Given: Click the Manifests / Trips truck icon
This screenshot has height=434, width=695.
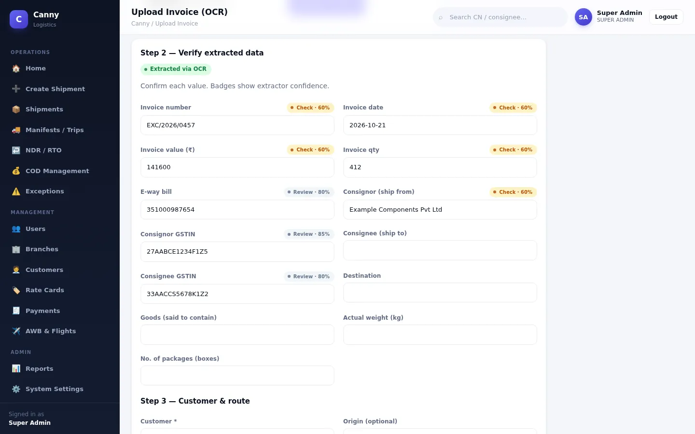Looking at the screenshot, I should click(x=16, y=130).
